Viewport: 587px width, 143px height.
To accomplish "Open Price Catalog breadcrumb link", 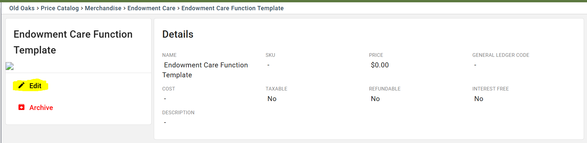I will tap(60, 8).
